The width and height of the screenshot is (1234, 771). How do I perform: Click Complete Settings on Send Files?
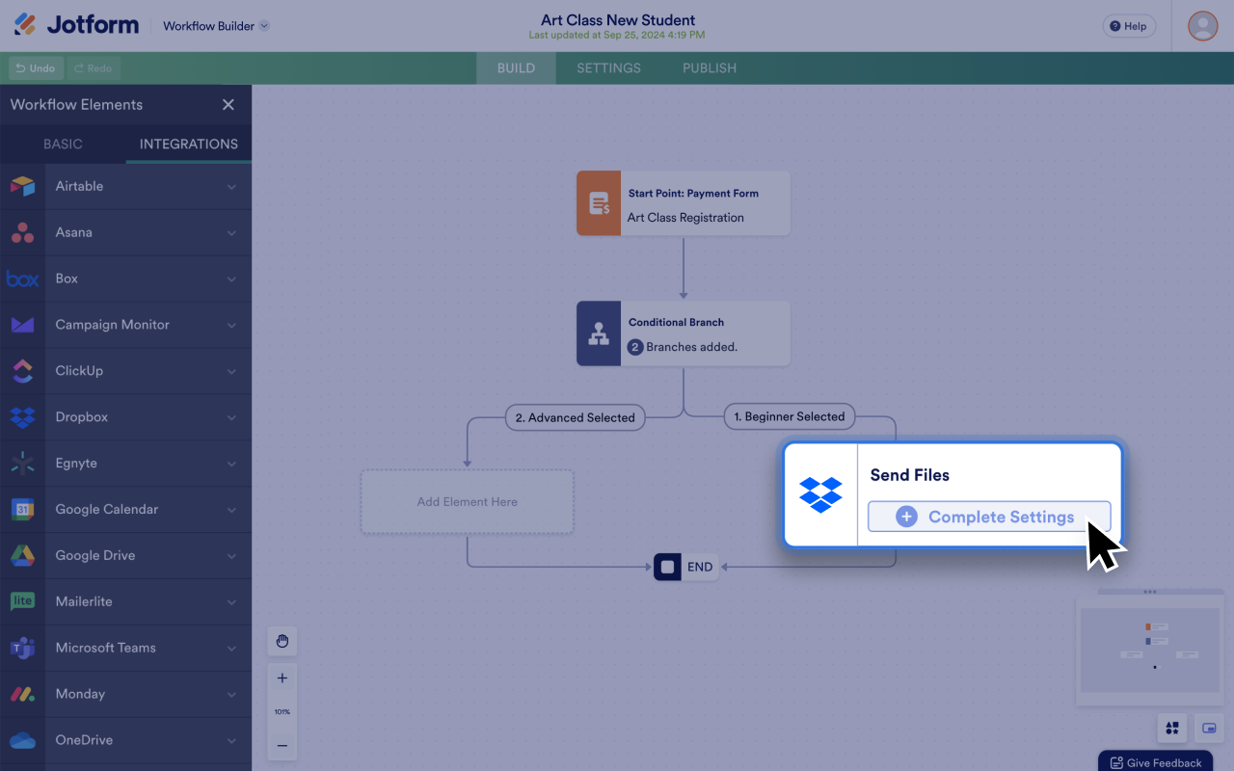point(989,517)
